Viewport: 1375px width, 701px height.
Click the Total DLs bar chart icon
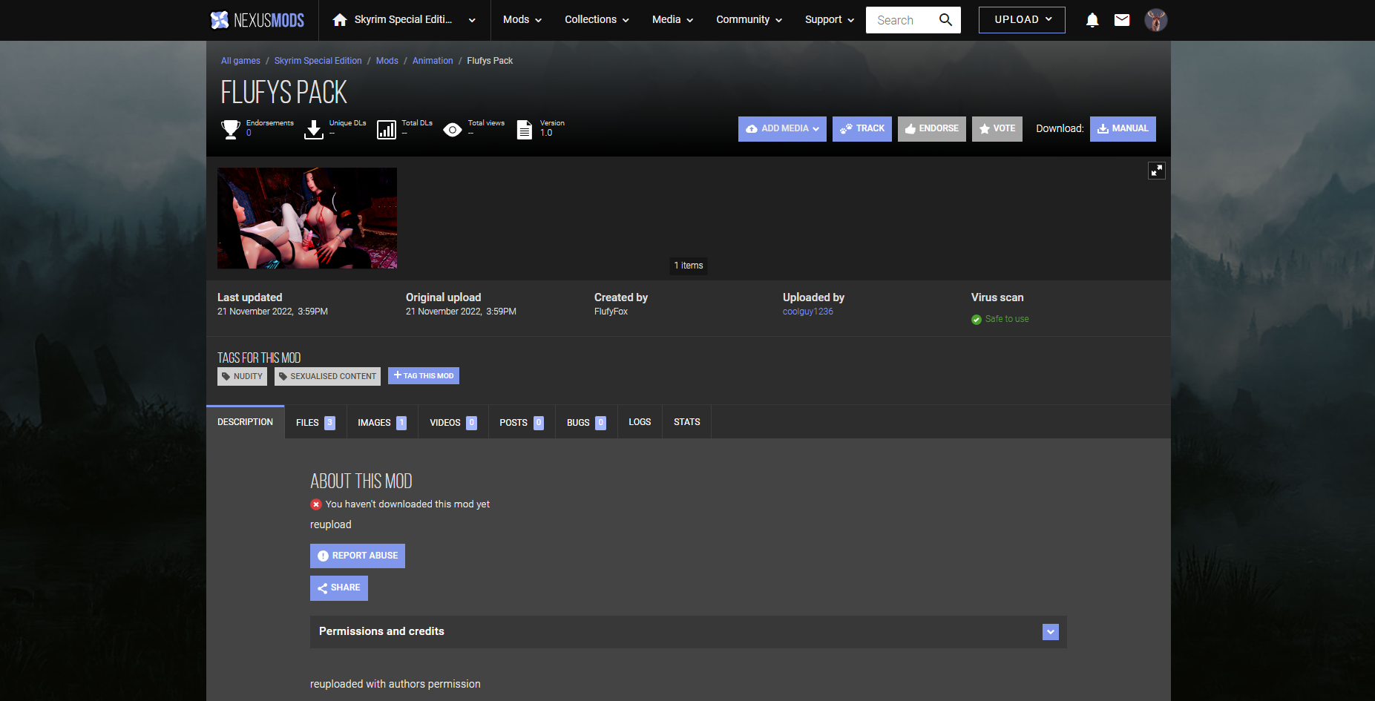coord(387,130)
